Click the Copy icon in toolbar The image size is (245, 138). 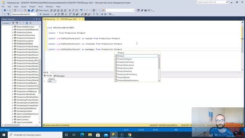(x=73, y=10)
